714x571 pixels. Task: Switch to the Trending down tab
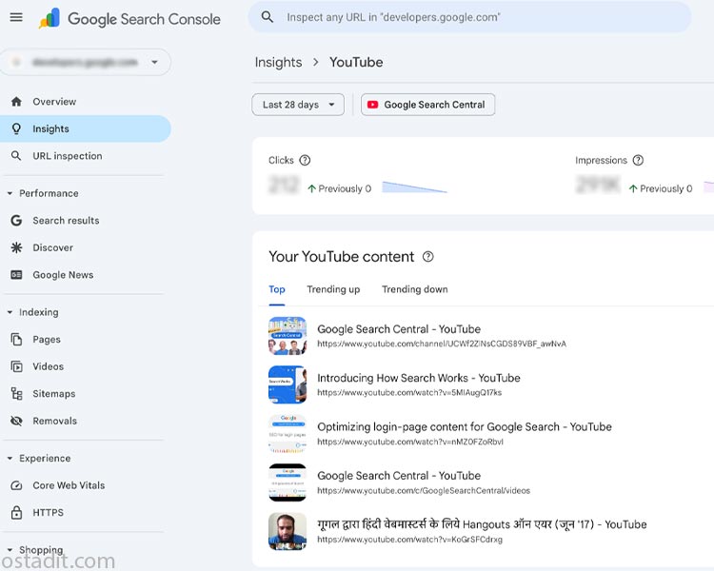415,289
